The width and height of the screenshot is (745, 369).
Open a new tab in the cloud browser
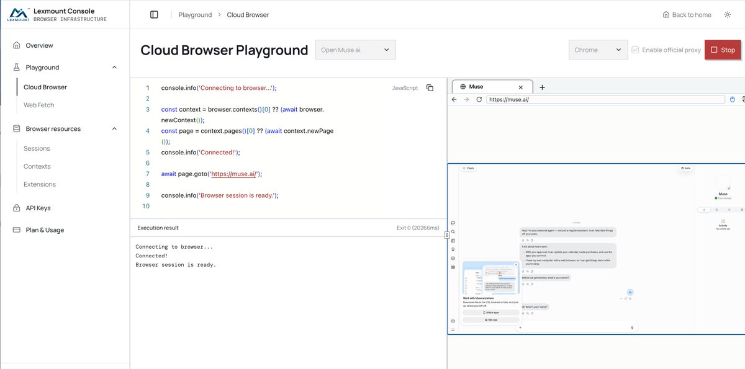point(542,87)
